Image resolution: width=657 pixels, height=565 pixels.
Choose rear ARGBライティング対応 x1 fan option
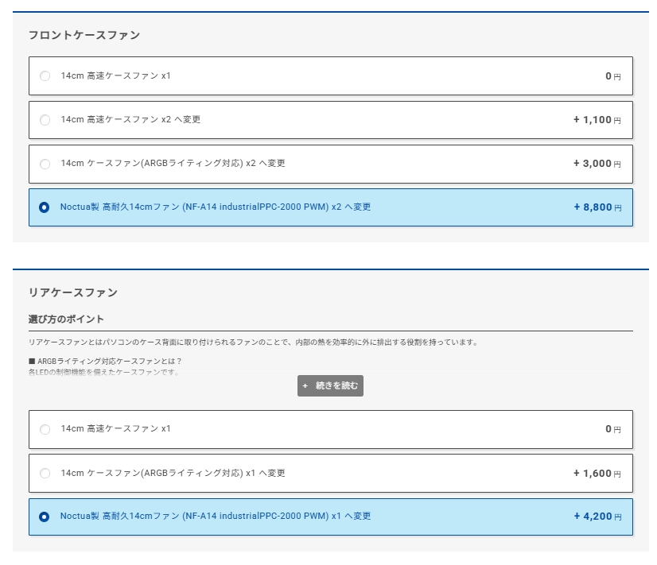(x=331, y=474)
